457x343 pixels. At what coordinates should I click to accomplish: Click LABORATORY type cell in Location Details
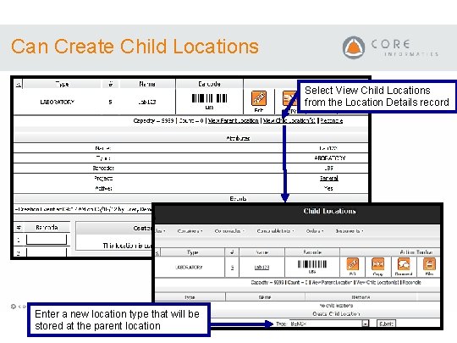58,102
